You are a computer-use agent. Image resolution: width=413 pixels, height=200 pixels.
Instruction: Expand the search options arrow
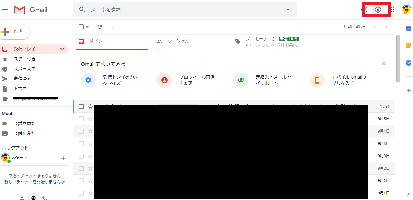[x=288, y=10]
